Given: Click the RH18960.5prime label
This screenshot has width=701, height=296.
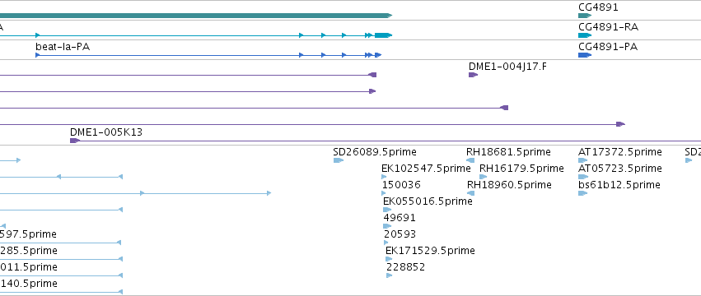Looking at the screenshot, I should (509, 185).
